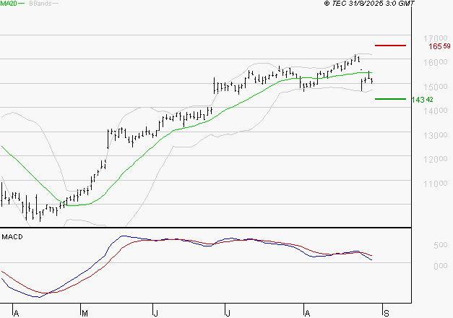The width and height of the screenshot is (453, 318).
Task: Select the second A month marker
Action: [307, 313]
